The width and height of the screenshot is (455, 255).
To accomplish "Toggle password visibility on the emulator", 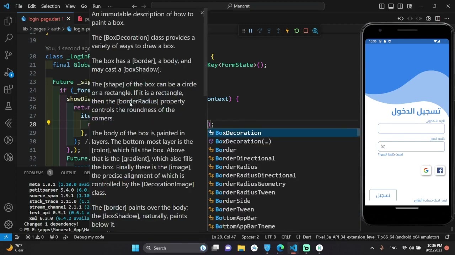I will 383,147.
